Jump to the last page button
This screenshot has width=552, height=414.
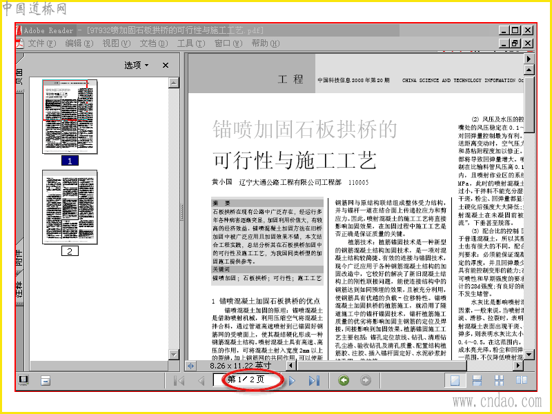pos(314,381)
